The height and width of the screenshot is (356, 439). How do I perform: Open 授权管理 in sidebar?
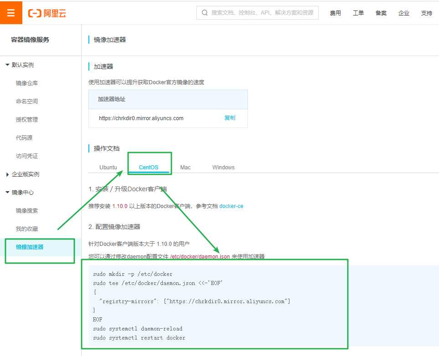(x=27, y=120)
